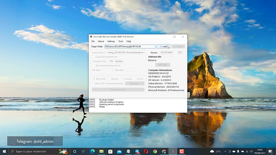
Task: Open the sat/byte fee unit dropdown
Action: [119, 61]
